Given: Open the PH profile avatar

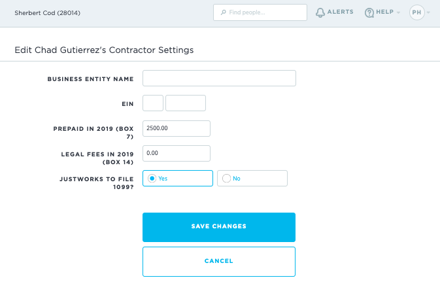Looking at the screenshot, I should coord(416,12).
